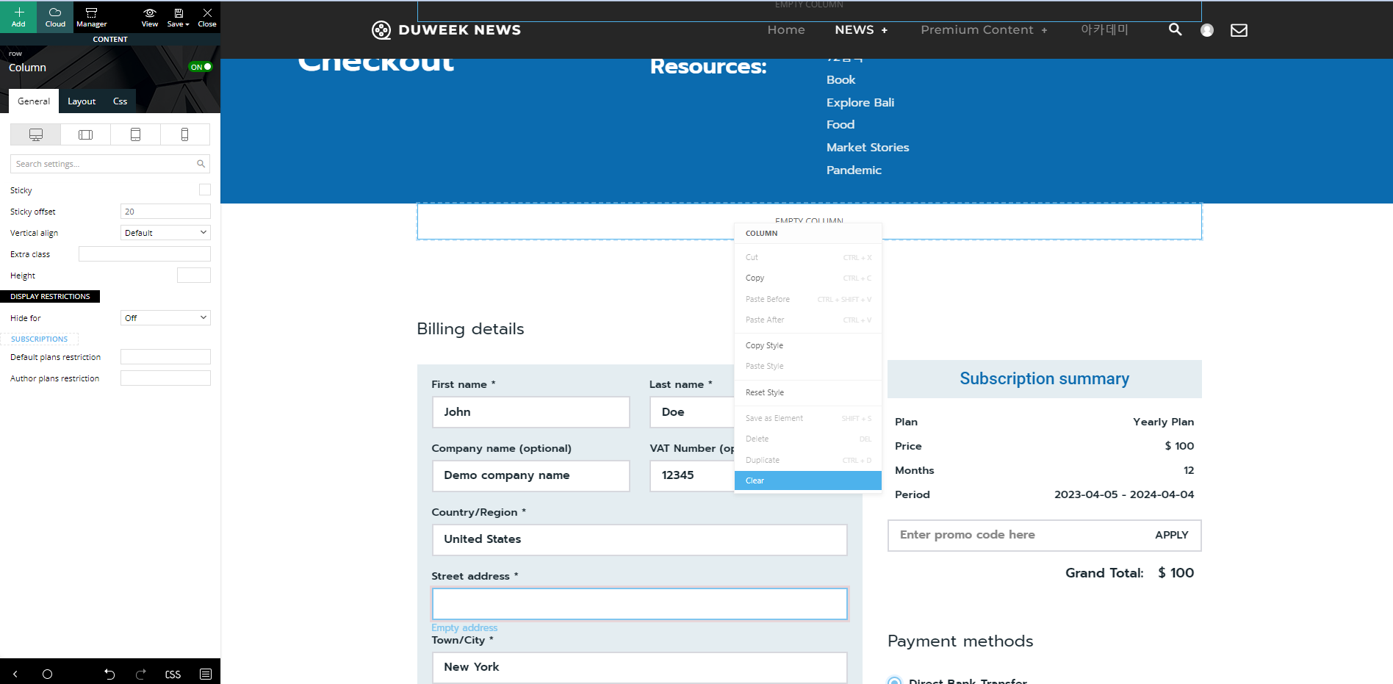The image size is (1393, 684).
Task: Open the Cloud panel
Action: pyautogui.click(x=55, y=17)
